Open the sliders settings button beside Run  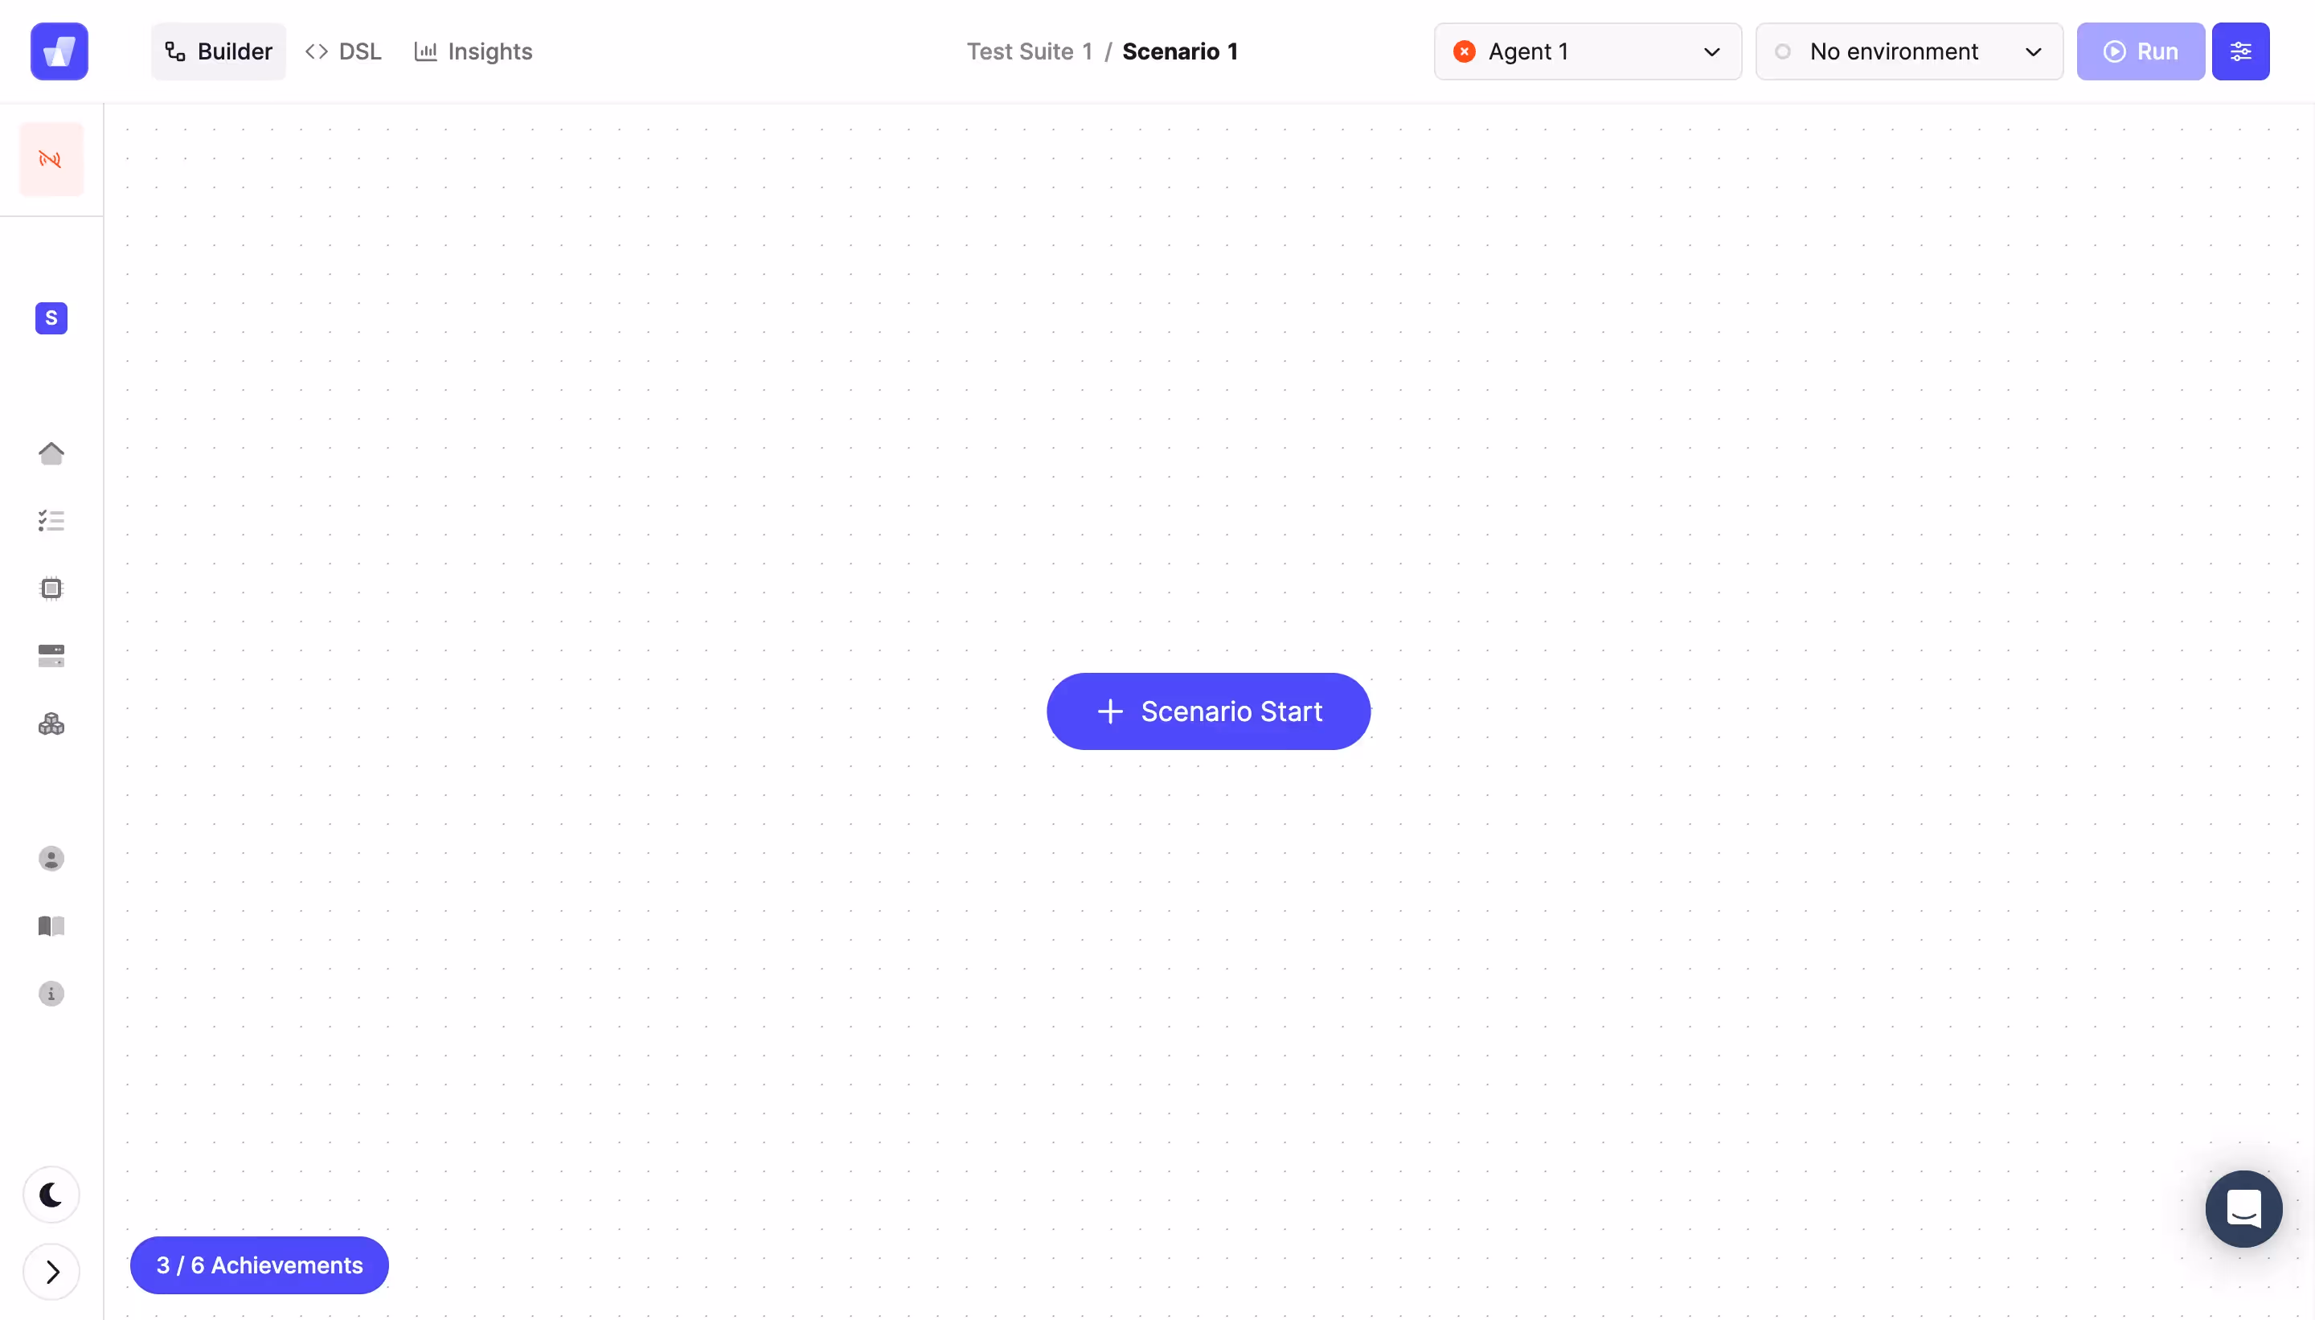[x=2239, y=51]
